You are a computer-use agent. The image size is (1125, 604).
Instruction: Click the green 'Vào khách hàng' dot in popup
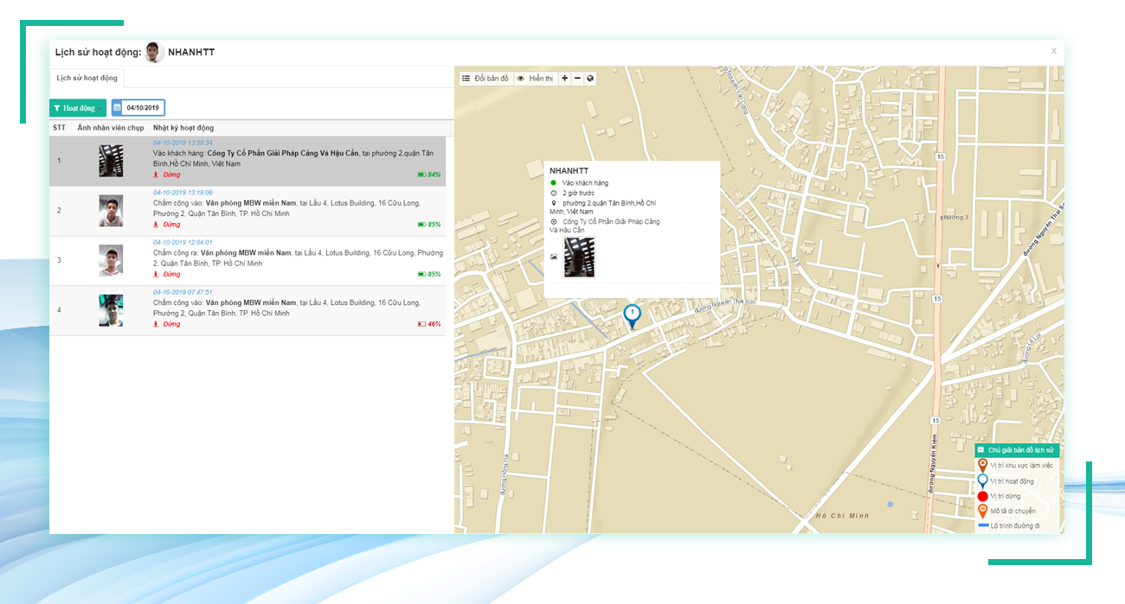[x=554, y=183]
